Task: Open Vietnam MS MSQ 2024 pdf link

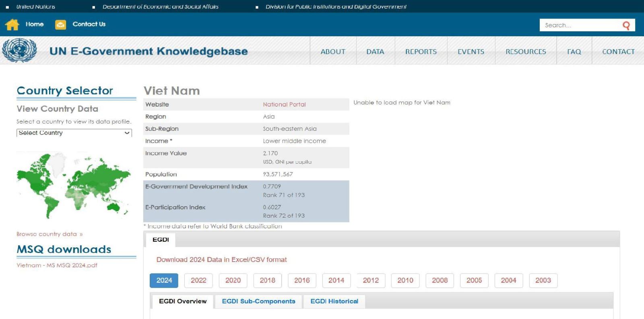Action: [57, 265]
